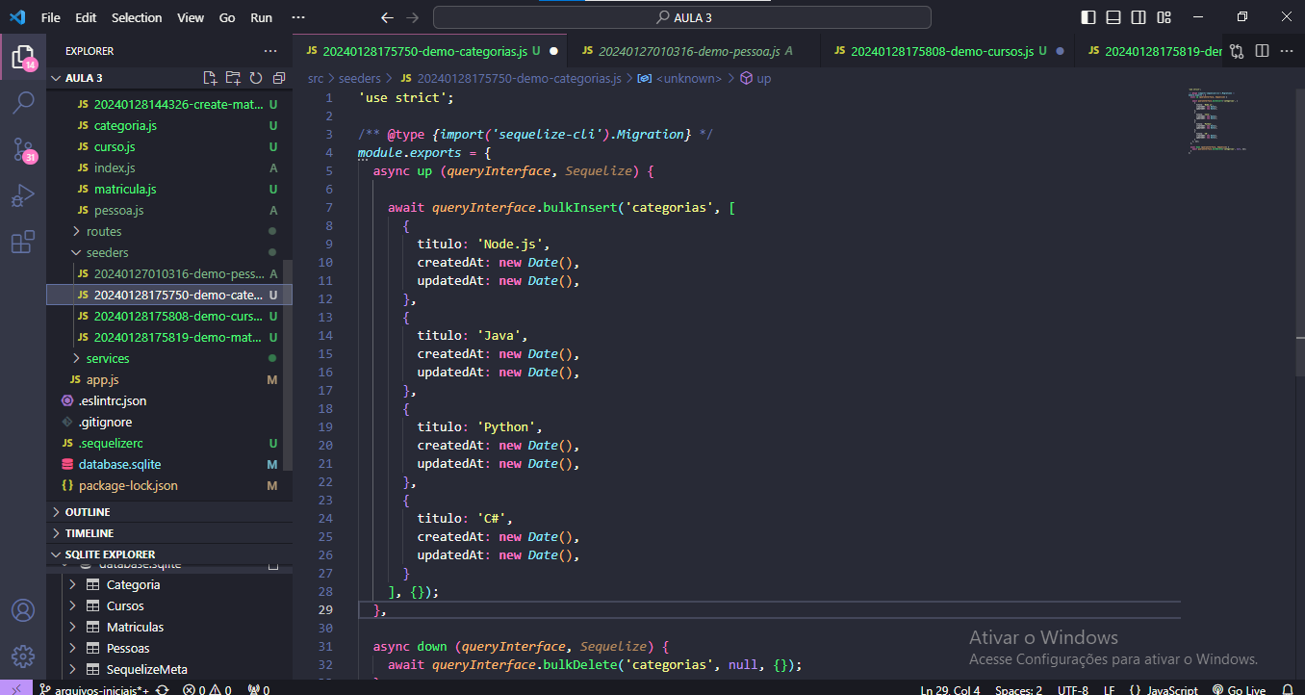Screen dimensions: 1305x695
Task: Open editor more actions ellipsis
Action: point(1287,51)
